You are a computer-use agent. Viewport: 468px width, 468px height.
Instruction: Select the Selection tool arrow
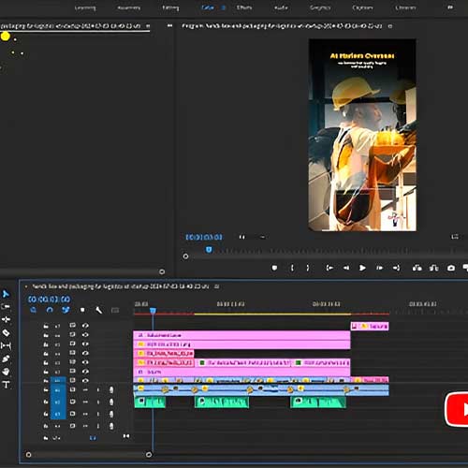pos(6,294)
